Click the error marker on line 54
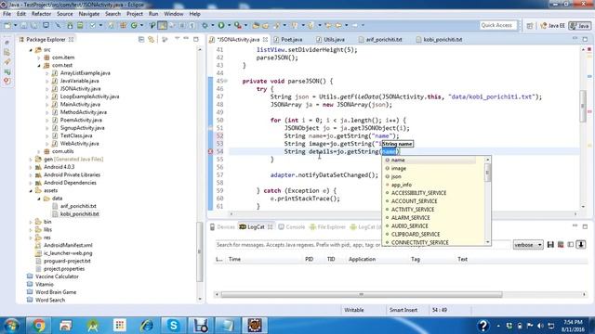Screen dimensions: 595x334 (211, 151)
